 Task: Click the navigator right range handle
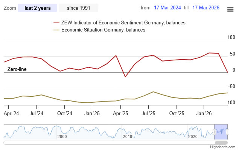227,132
